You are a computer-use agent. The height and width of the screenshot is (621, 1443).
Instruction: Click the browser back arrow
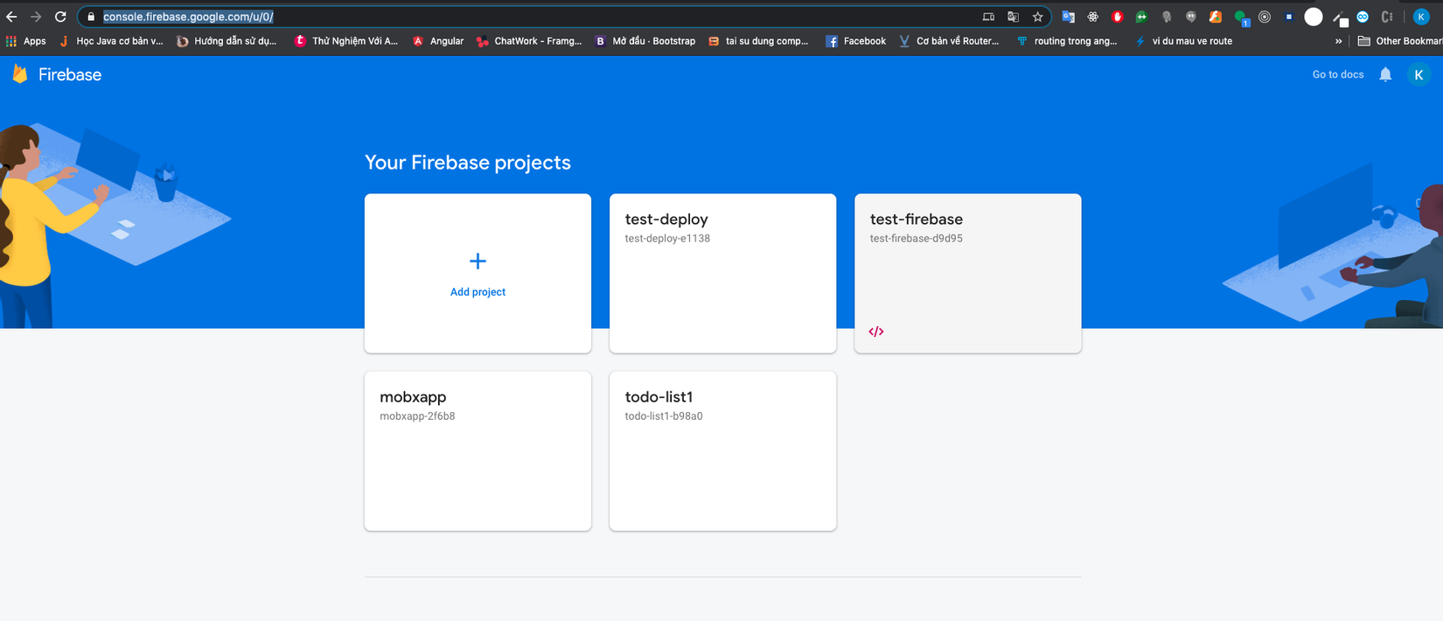(x=11, y=17)
